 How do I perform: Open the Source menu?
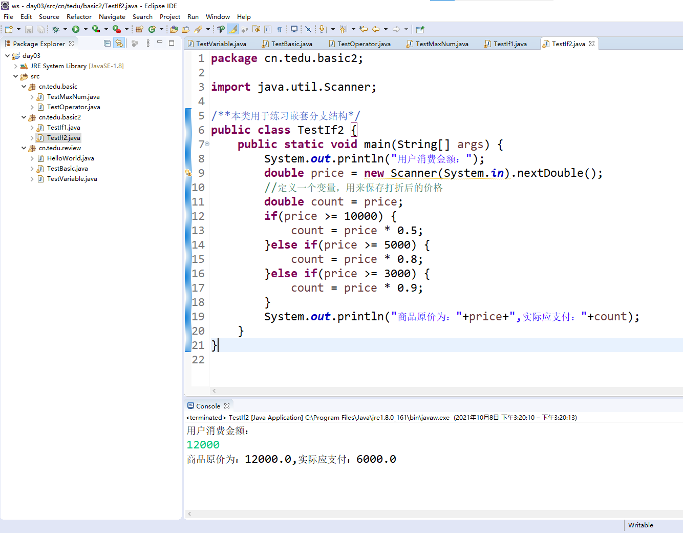coord(49,16)
